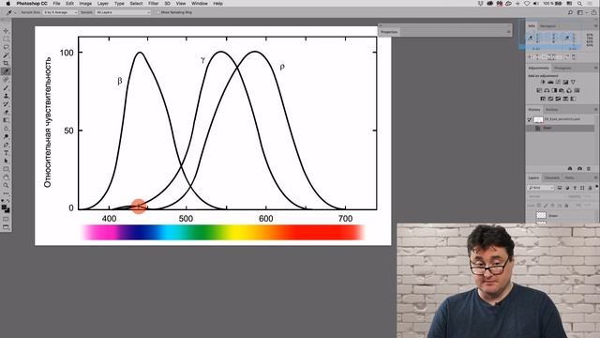
Task: Open the Image menu
Action: 85,4
